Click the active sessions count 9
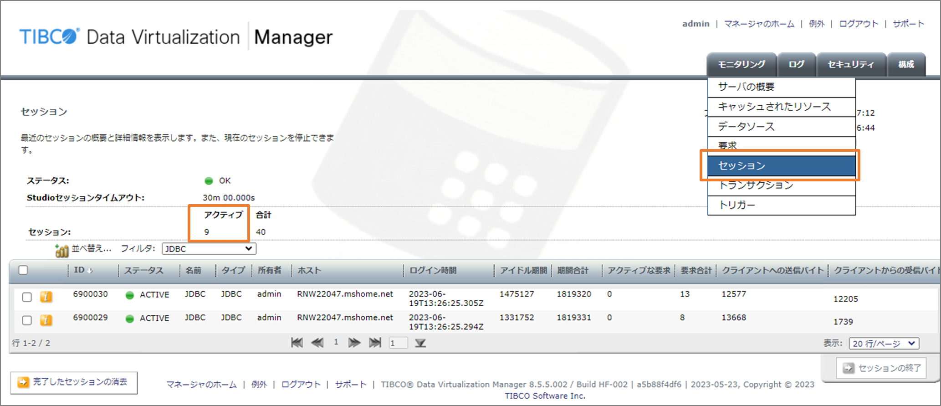The image size is (941, 406). tap(207, 232)
